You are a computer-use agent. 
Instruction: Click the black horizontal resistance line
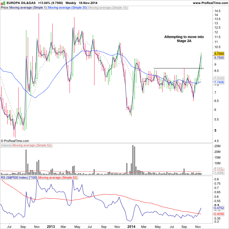179,68
